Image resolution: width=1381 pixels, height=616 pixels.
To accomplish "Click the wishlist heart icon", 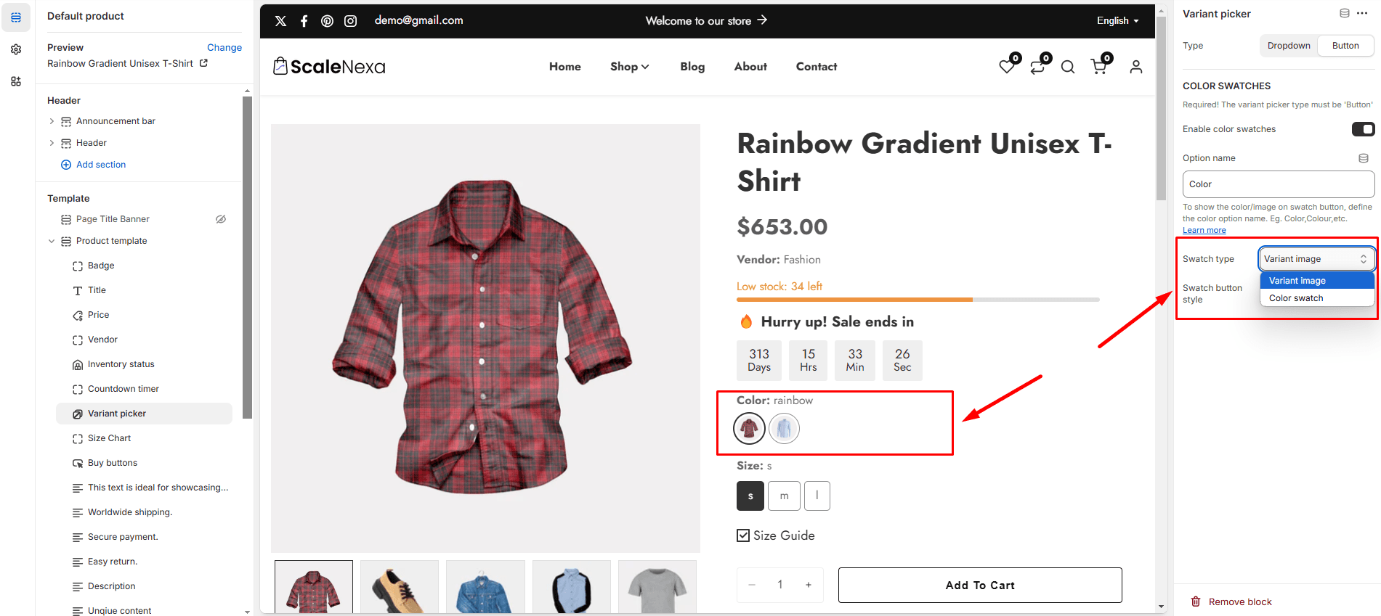I will click(x=1007, y=67).
